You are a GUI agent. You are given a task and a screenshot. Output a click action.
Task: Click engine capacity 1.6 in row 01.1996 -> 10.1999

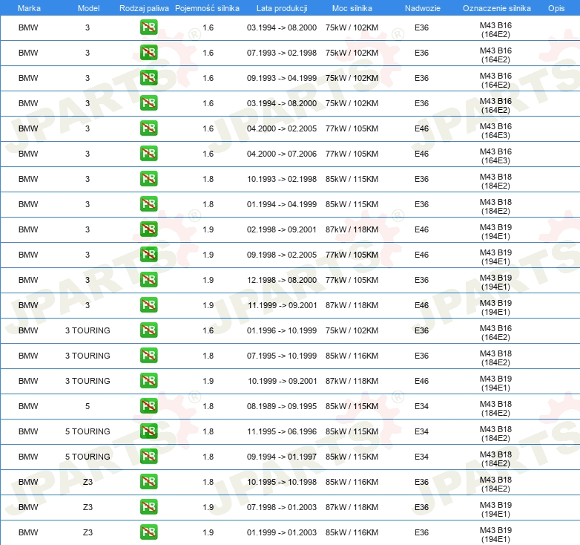click(208, 330)
